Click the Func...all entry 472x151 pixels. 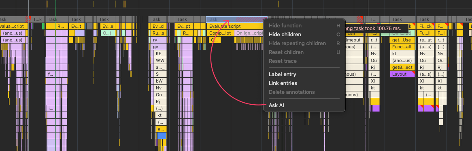tap(402, 47)
